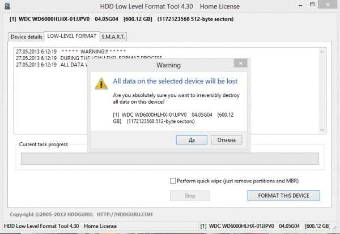Viewport: 340px width, 234px height.
Task: Open the Device details tab
Action: (x=26, y=37)
